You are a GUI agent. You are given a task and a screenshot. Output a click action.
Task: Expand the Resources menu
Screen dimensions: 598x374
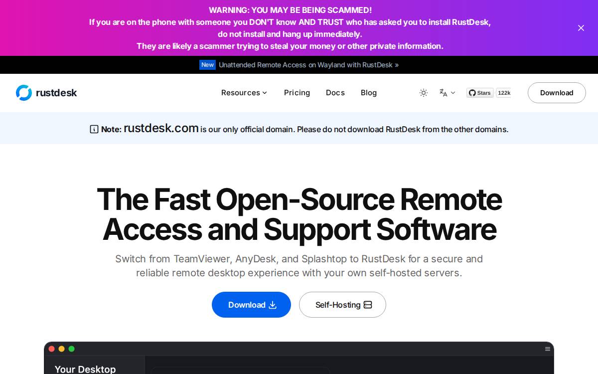(x=244, y=93)
